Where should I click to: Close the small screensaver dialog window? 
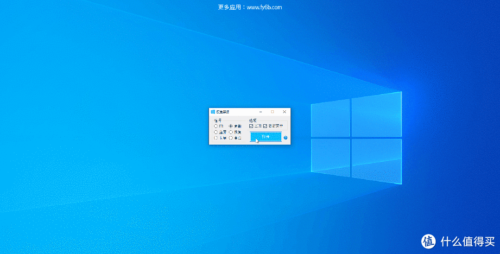point(285,112)
